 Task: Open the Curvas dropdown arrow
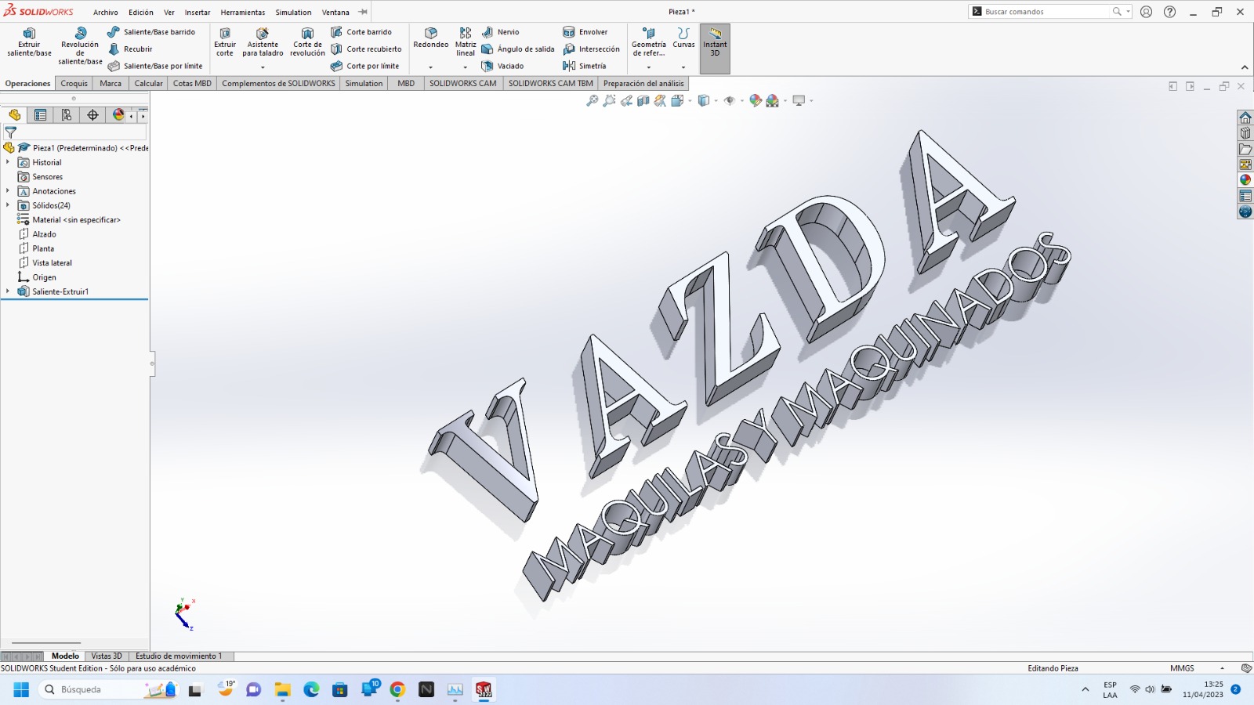[683, 67]
